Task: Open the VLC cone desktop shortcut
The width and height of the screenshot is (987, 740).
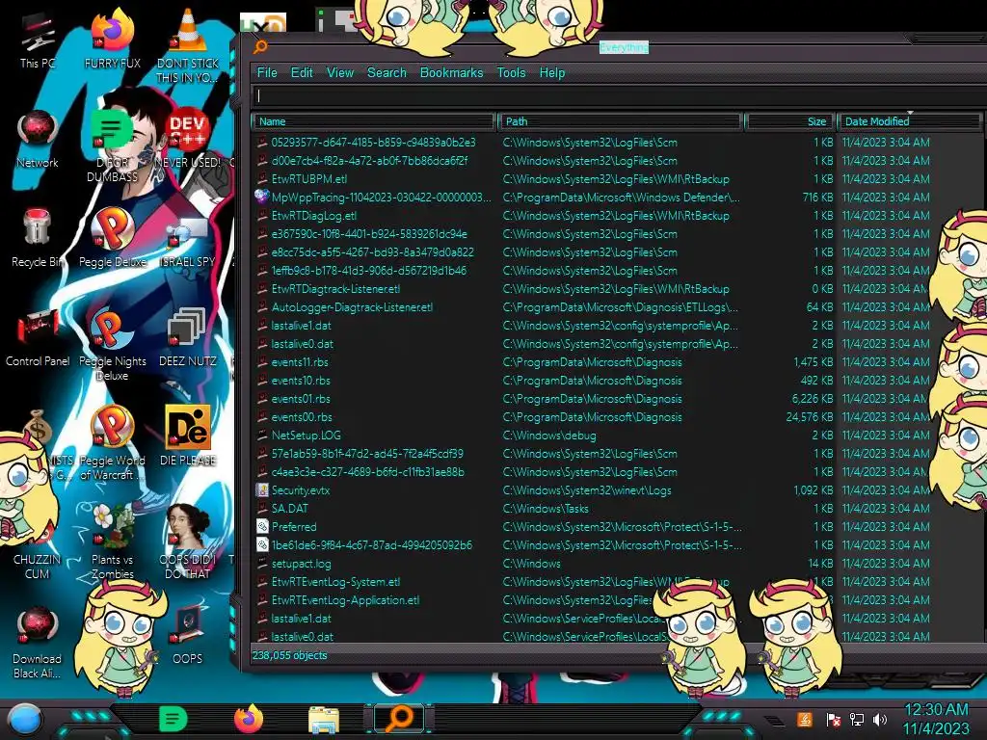Action: point(187,45)
